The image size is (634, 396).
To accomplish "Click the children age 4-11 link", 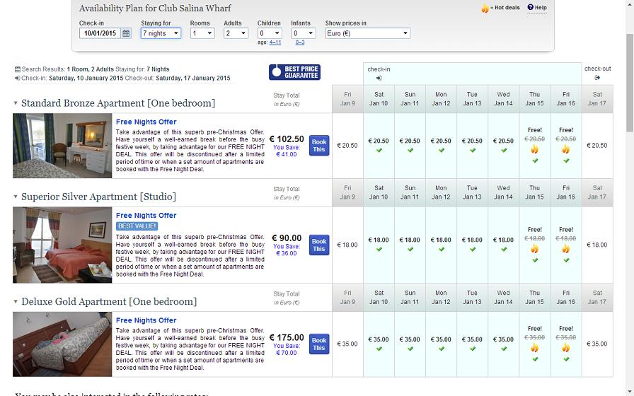I will pyautogui.click(x=275, y=42).
